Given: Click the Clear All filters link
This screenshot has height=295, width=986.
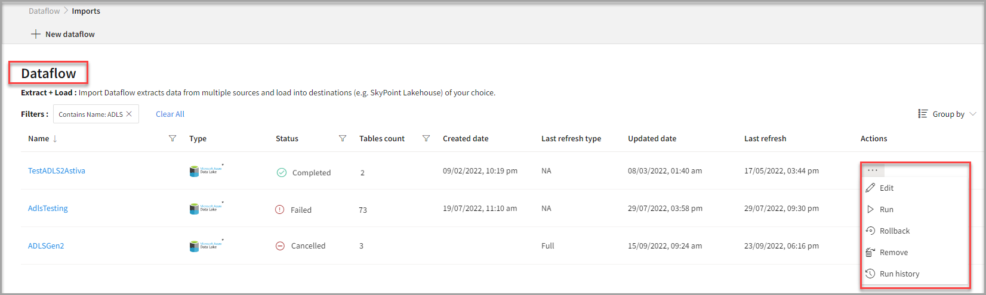Looking at the screenshot, I should click(x=170, y=114).
